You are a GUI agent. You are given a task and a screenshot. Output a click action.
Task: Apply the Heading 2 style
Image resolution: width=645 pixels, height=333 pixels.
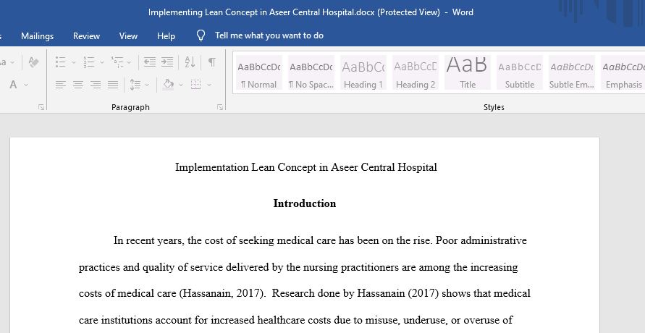click(x=416, y=73)
